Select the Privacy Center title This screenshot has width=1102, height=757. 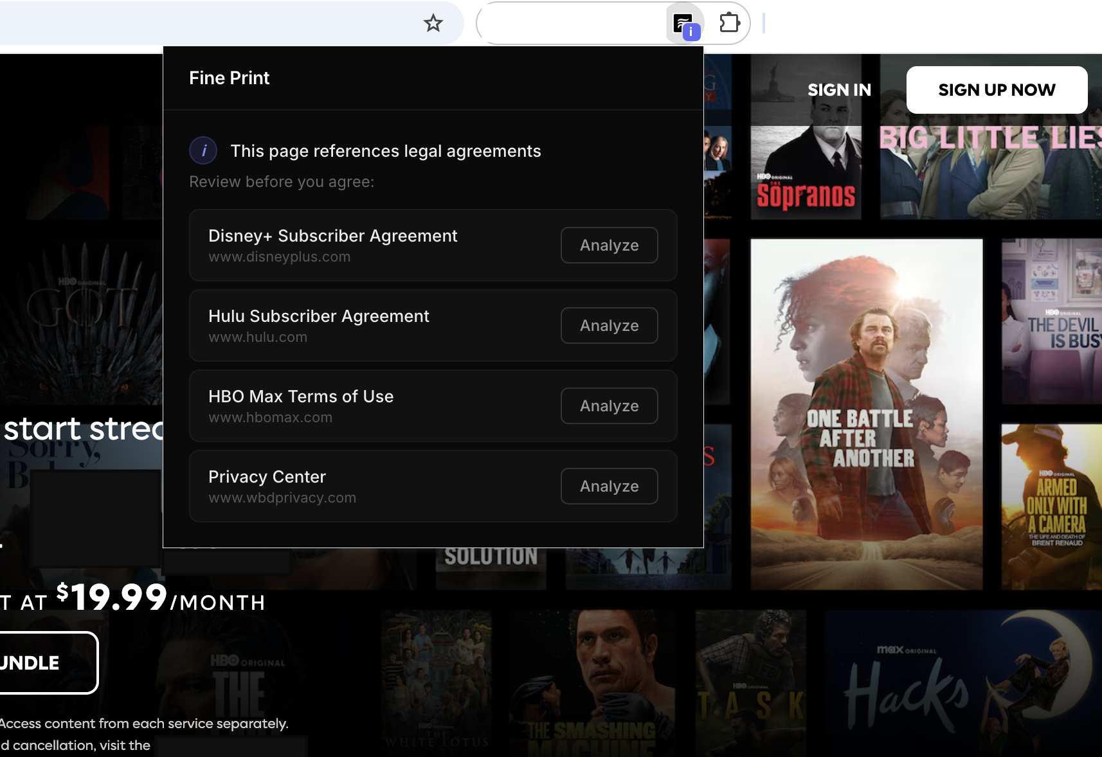[x=267, y=477]
